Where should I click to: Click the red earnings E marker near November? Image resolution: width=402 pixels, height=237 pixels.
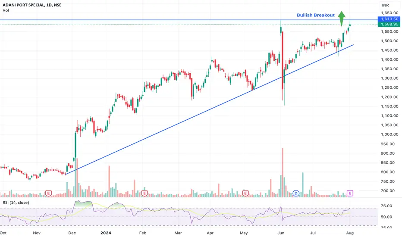click(x=48, y=193)
